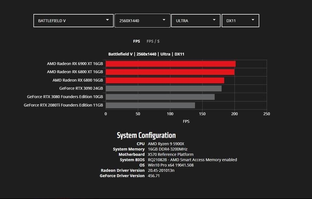Image resolution: width=312 pixels, height=199 pixels.
Task: Select the AMD Radeon RX 6900 XT 16GB label
Action: pyautogui.click(x=75, y=64)
